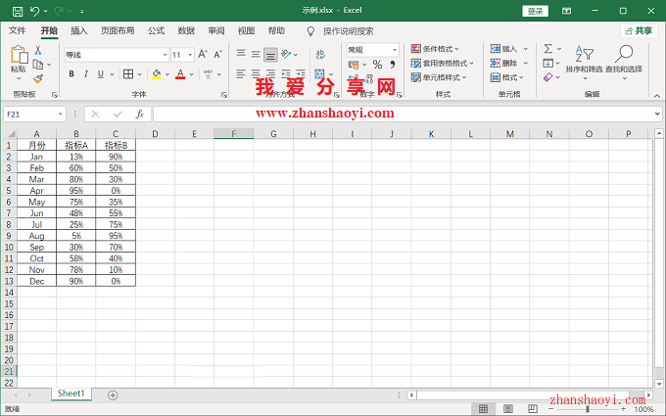Toggle Bold formatting
This screenshot has width=666, height=416.
(x=71, y=74)
